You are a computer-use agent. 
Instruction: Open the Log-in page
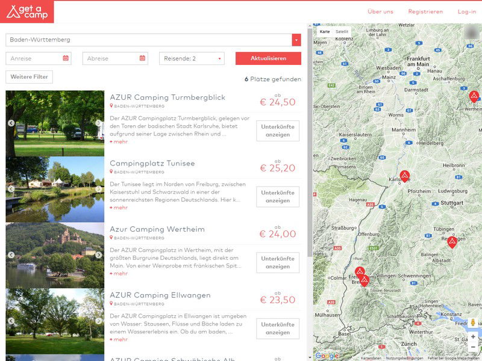[467, 11]
